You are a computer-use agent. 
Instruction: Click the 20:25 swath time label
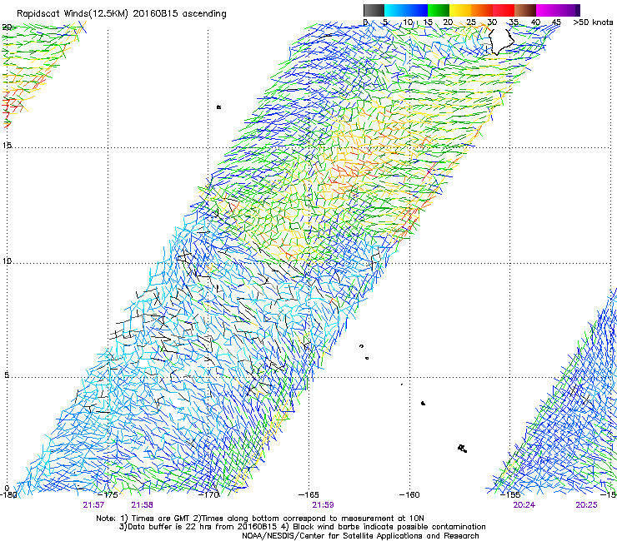pyautogui.click(x=586, y=505)
